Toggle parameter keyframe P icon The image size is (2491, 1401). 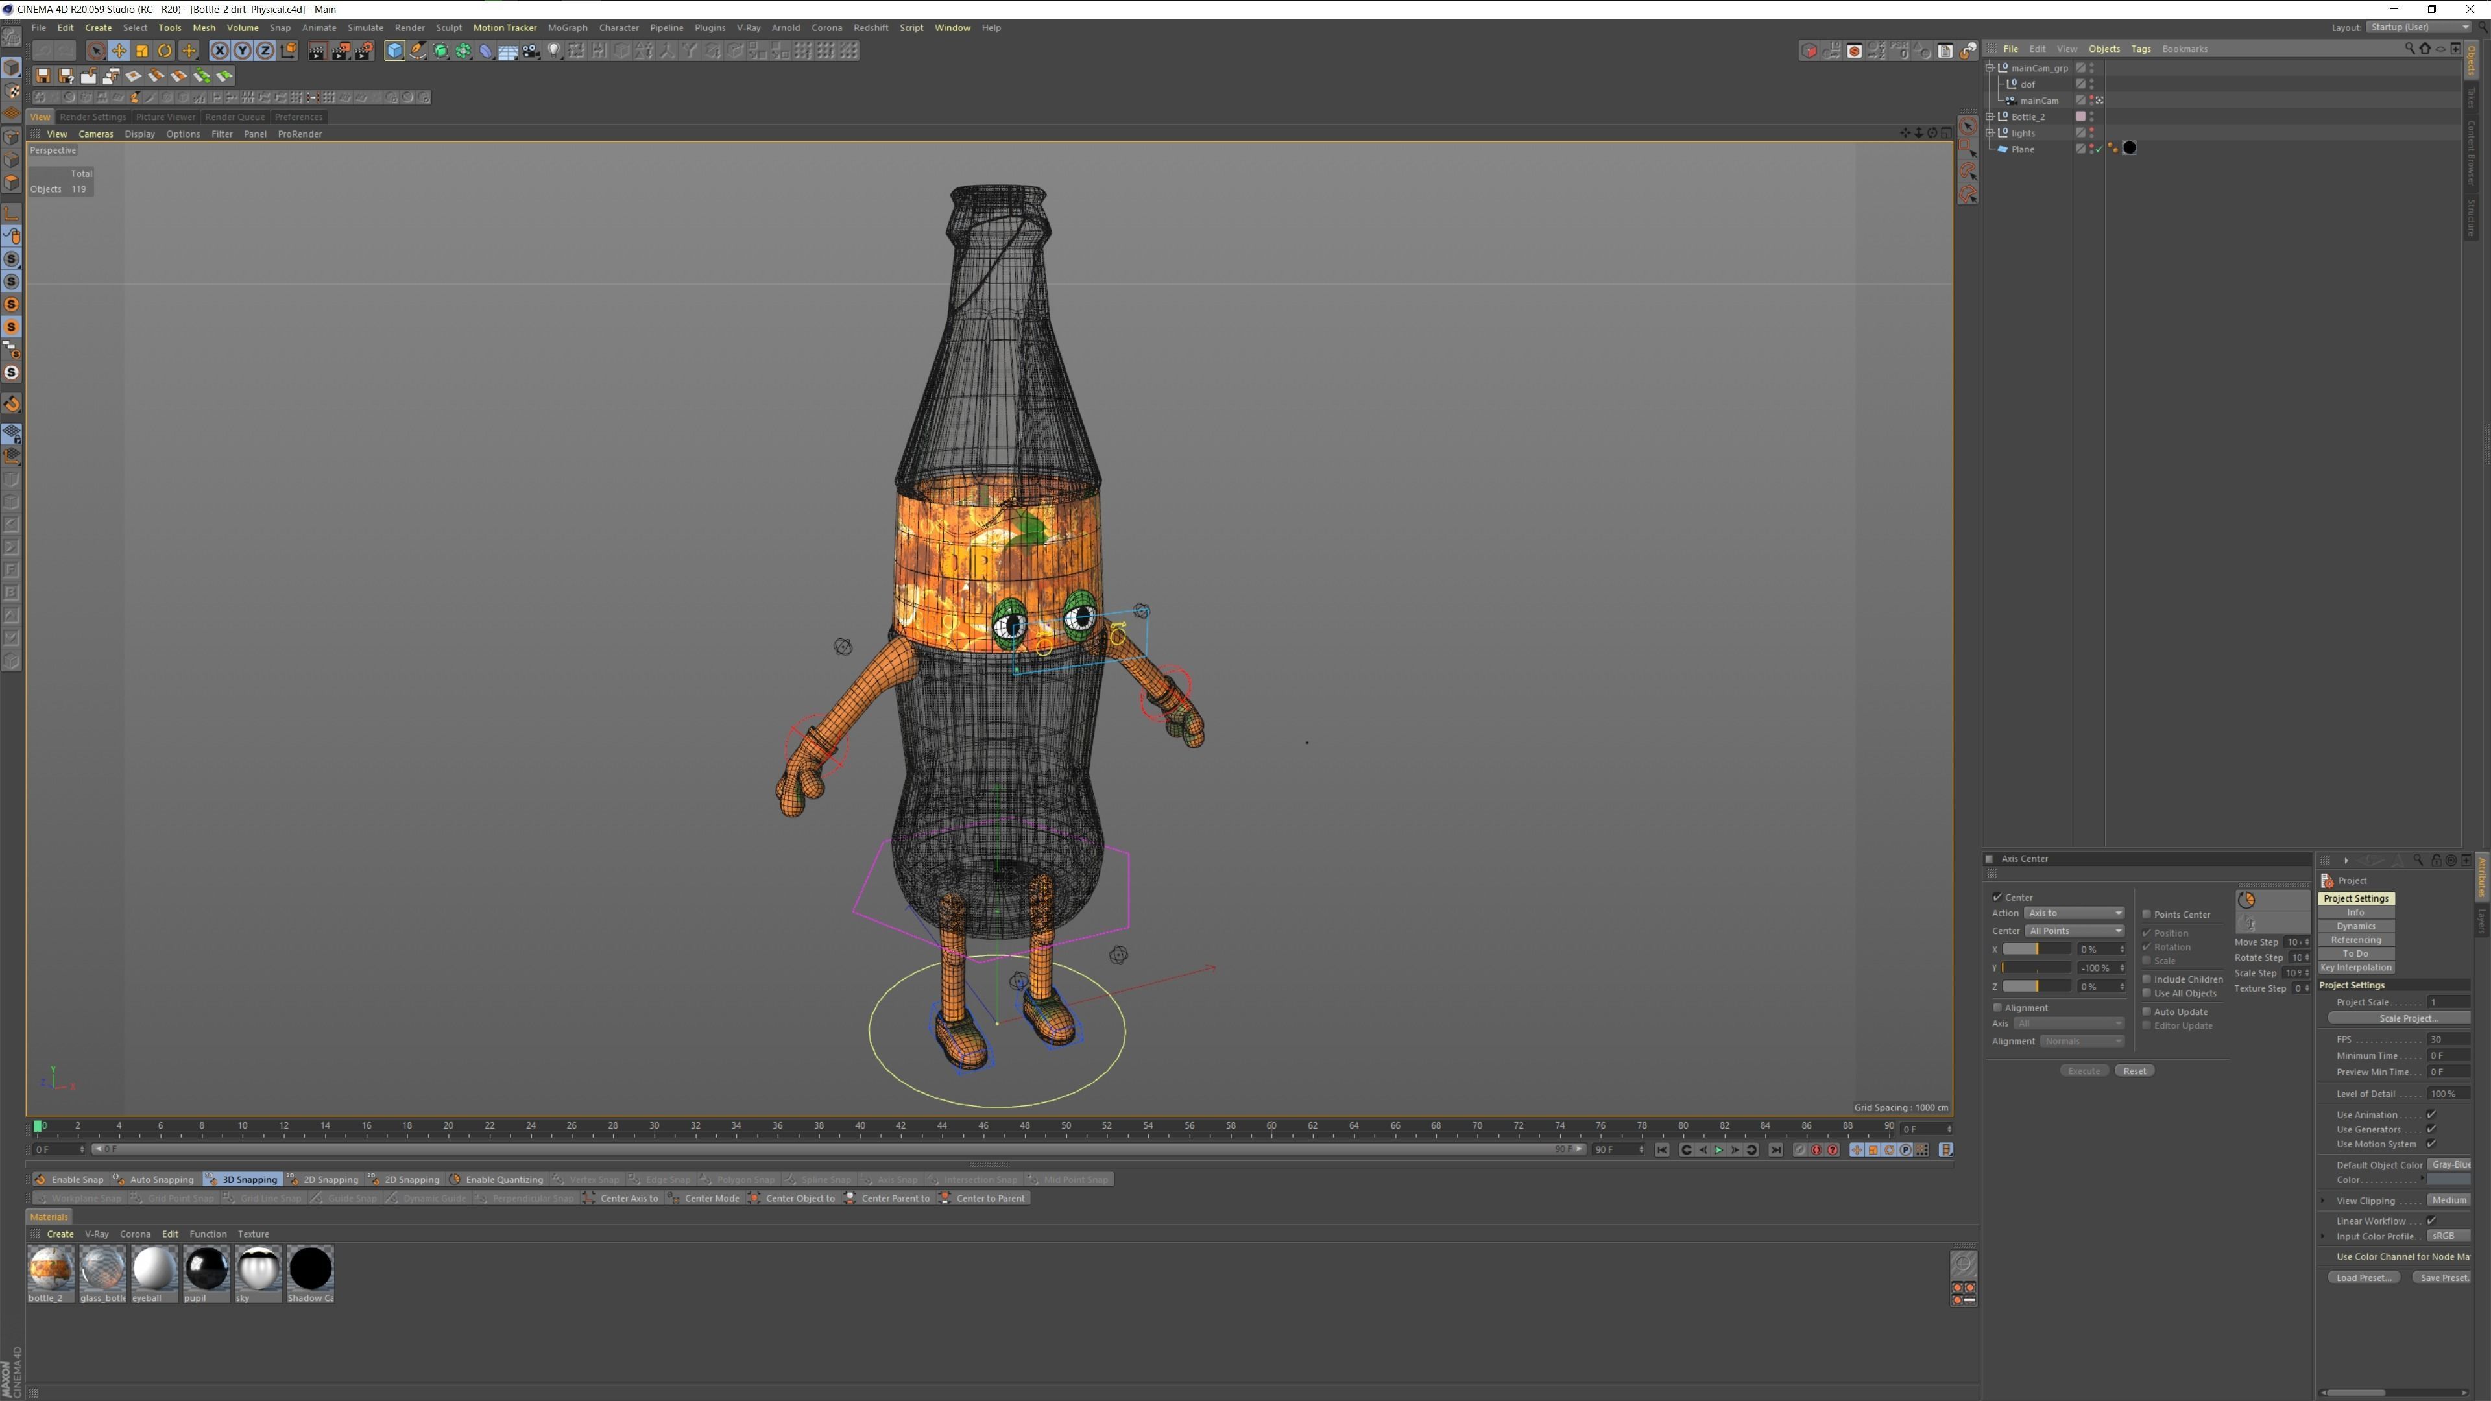1905,1149
